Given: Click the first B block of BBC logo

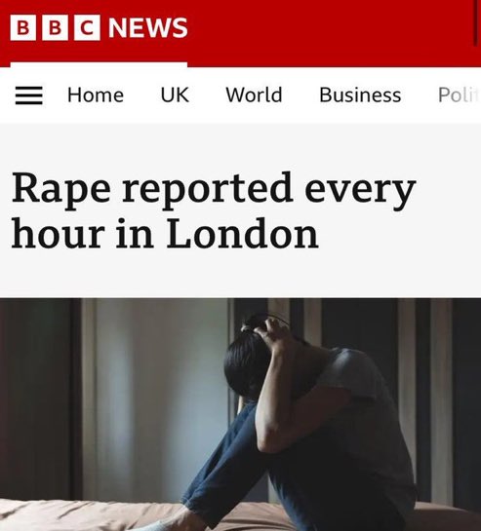Looking at the screenshot, I should 22,27.
